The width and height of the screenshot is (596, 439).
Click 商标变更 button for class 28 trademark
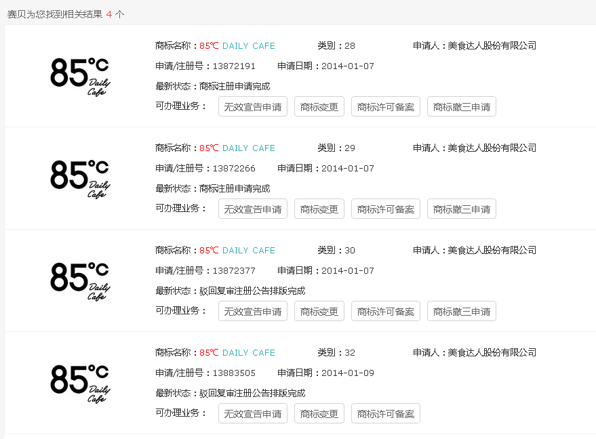click(x=319, y=107)
